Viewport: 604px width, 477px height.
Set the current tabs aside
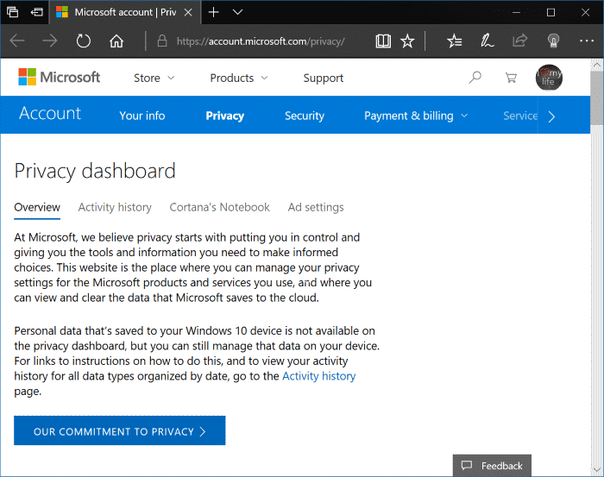tap(36, 12)
